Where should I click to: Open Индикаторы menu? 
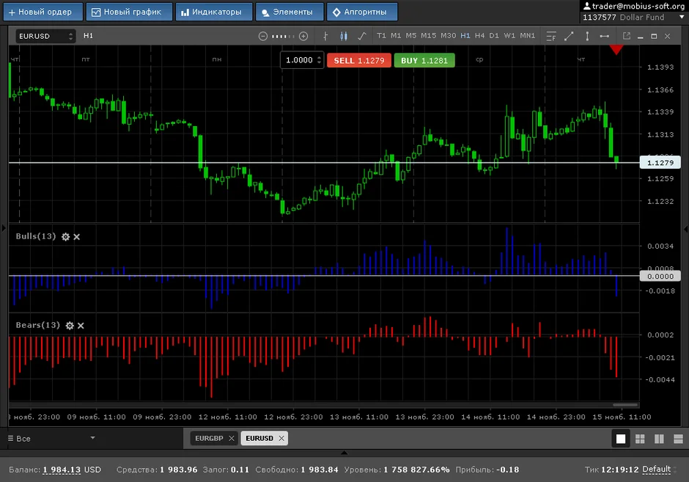(214, 12)
